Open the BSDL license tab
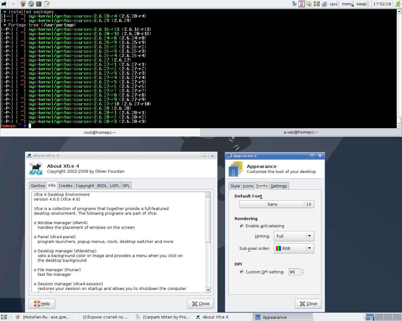402x321 pixels. [x=102, y=186]
